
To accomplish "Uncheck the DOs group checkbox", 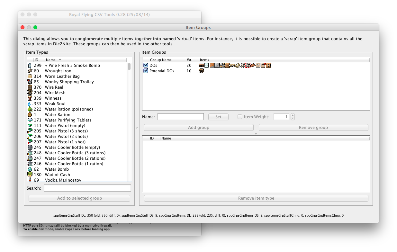I will click(146, 65).
